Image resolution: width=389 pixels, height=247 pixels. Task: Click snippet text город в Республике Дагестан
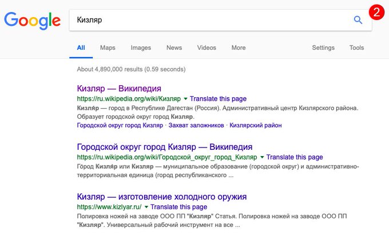(x=150, y=108)
